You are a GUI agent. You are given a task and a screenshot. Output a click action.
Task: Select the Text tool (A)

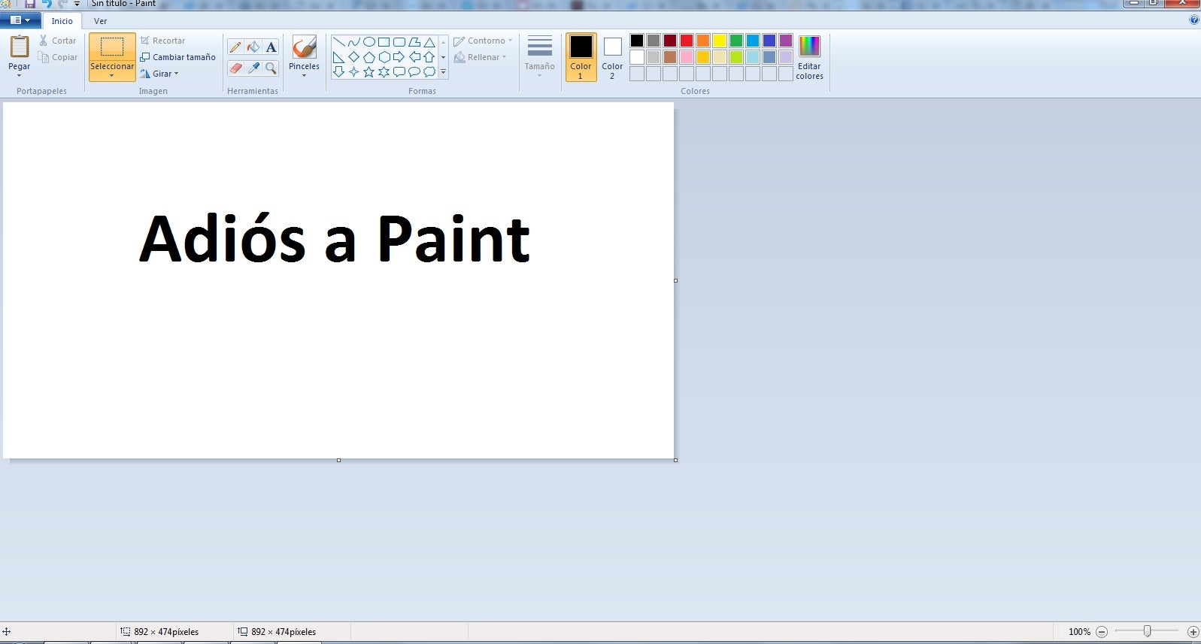point(271,47)
